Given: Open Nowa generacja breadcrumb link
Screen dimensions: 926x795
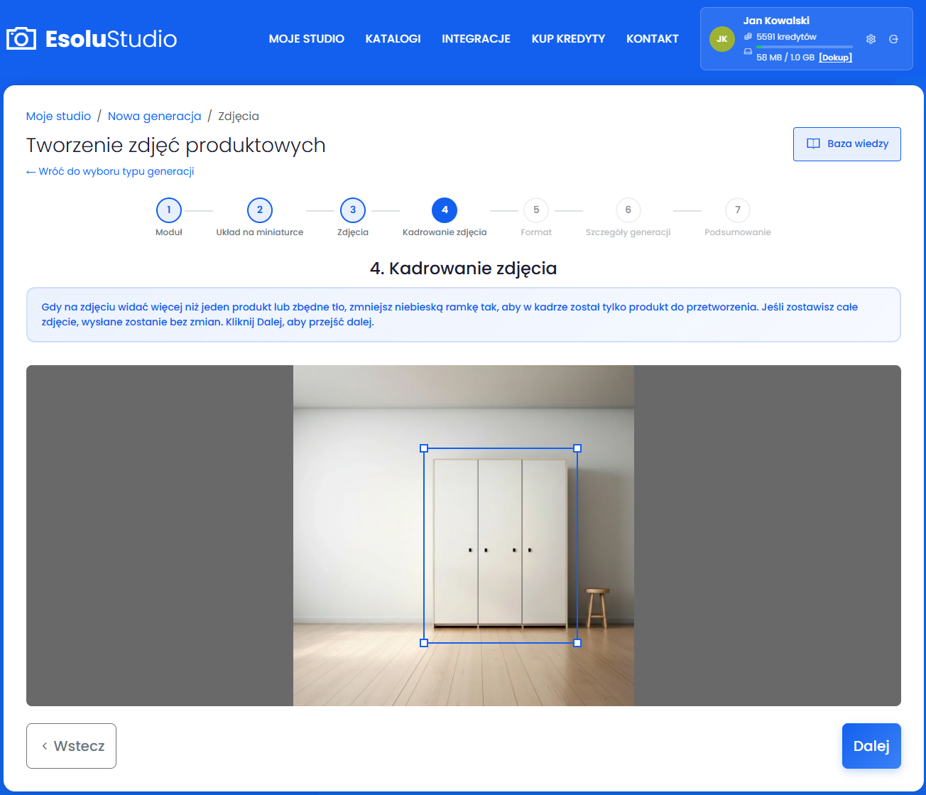Looking at the screenshot, I should click(155, 116).
